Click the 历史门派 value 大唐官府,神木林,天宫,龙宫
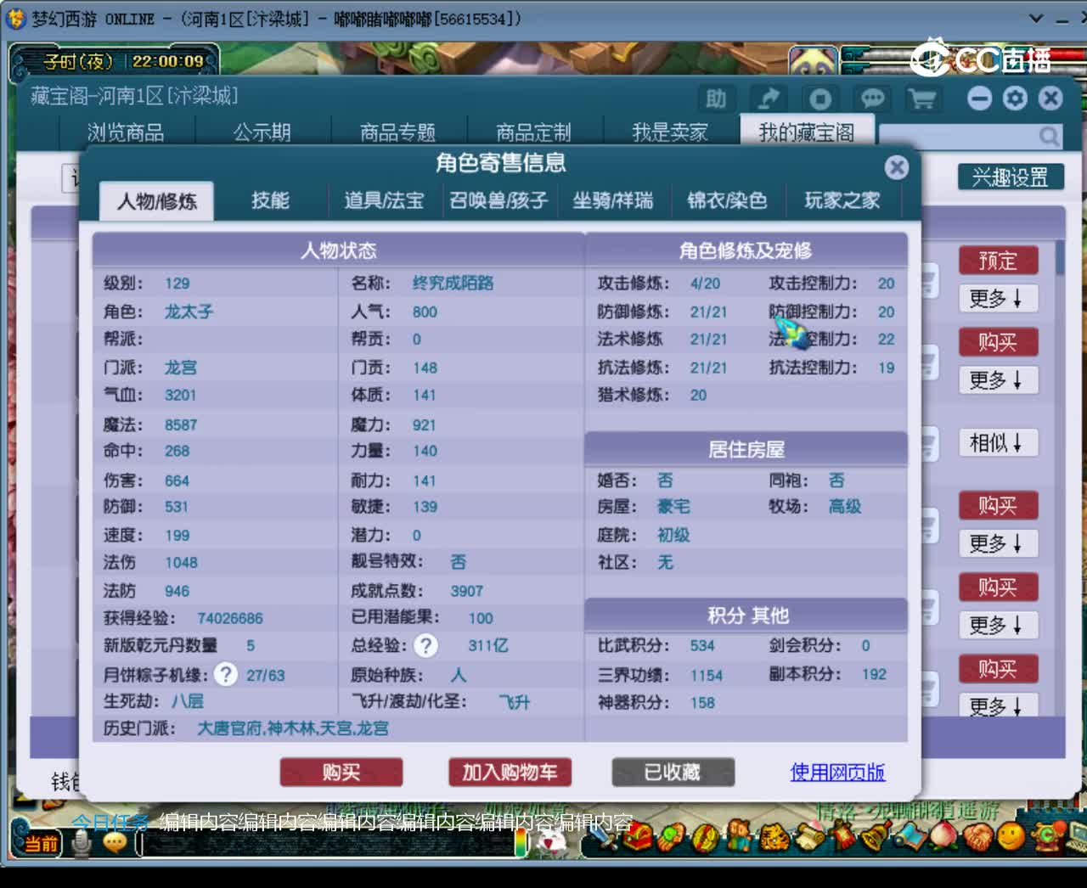The image size is (1087, 888). coord(293,728)
